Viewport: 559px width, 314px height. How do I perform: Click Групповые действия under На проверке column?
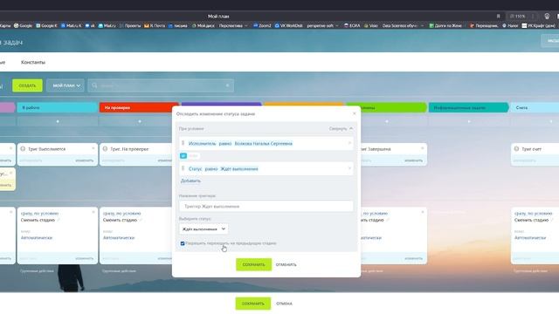[x=119, y=271]
